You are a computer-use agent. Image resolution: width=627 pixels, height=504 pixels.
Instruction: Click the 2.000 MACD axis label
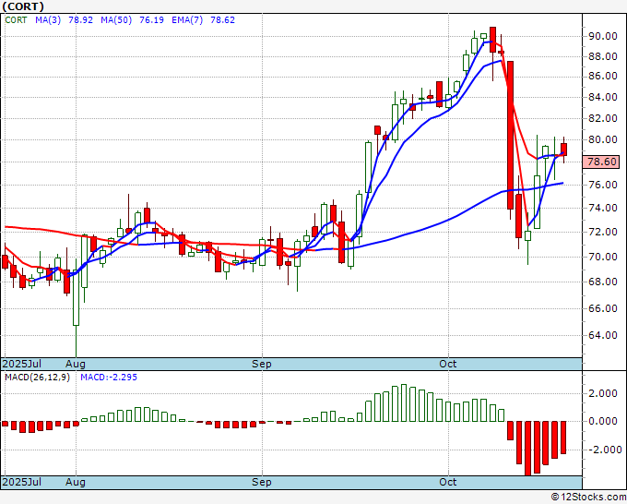(x=603, y=393)
